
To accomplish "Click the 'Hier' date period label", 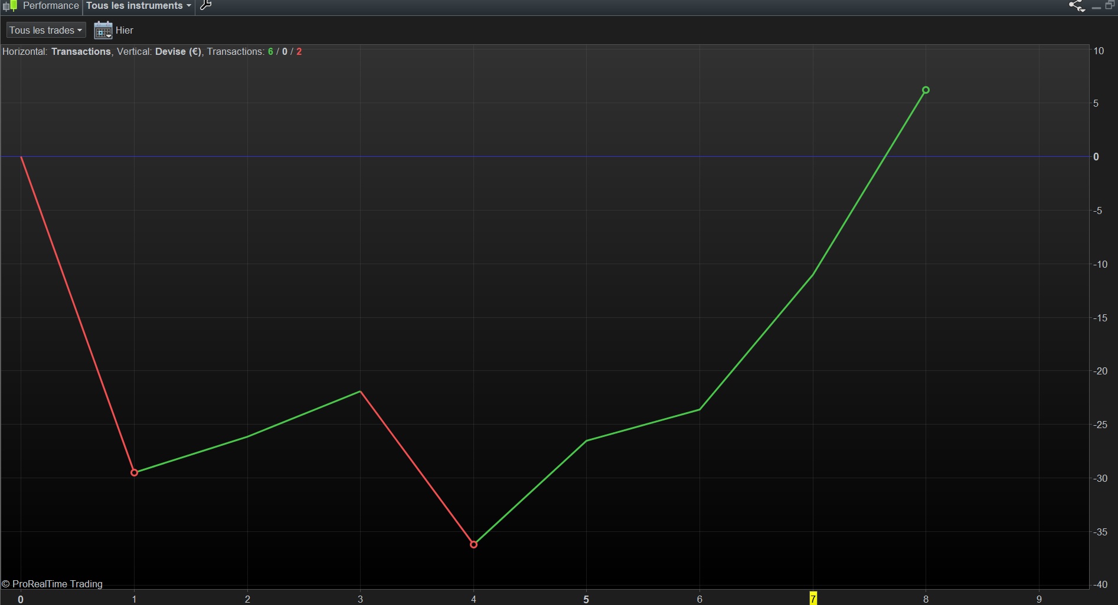I will (x=125, y=30).
